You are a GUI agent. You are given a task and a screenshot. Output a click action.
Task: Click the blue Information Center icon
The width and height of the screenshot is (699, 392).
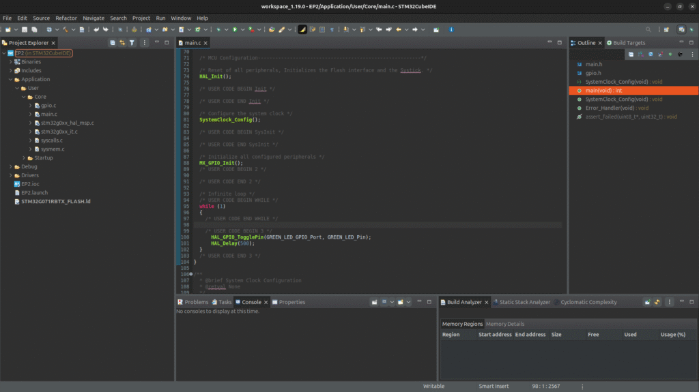pos(451,30)
